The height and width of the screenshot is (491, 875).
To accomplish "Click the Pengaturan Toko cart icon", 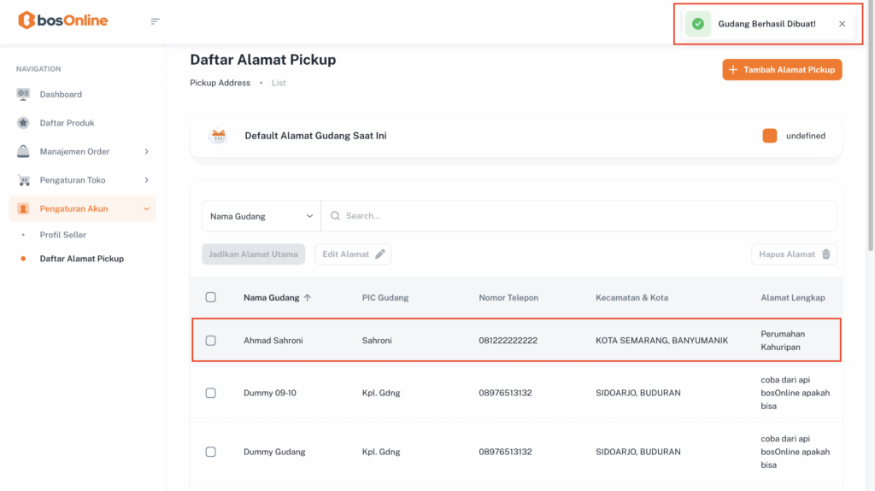I will (x=23, y=180).
